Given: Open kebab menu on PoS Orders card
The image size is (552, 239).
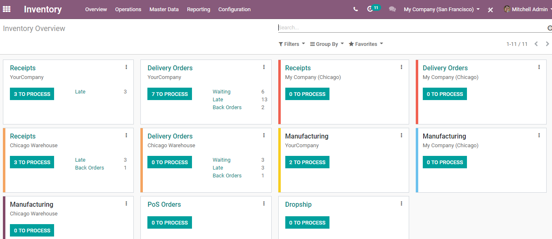Looking at the screenshot, I should point(264,203).
